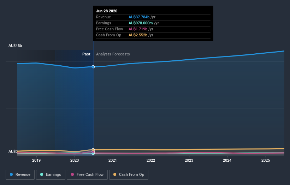
Task: Click the 2020 x-axis label
Action: [75, 160]
